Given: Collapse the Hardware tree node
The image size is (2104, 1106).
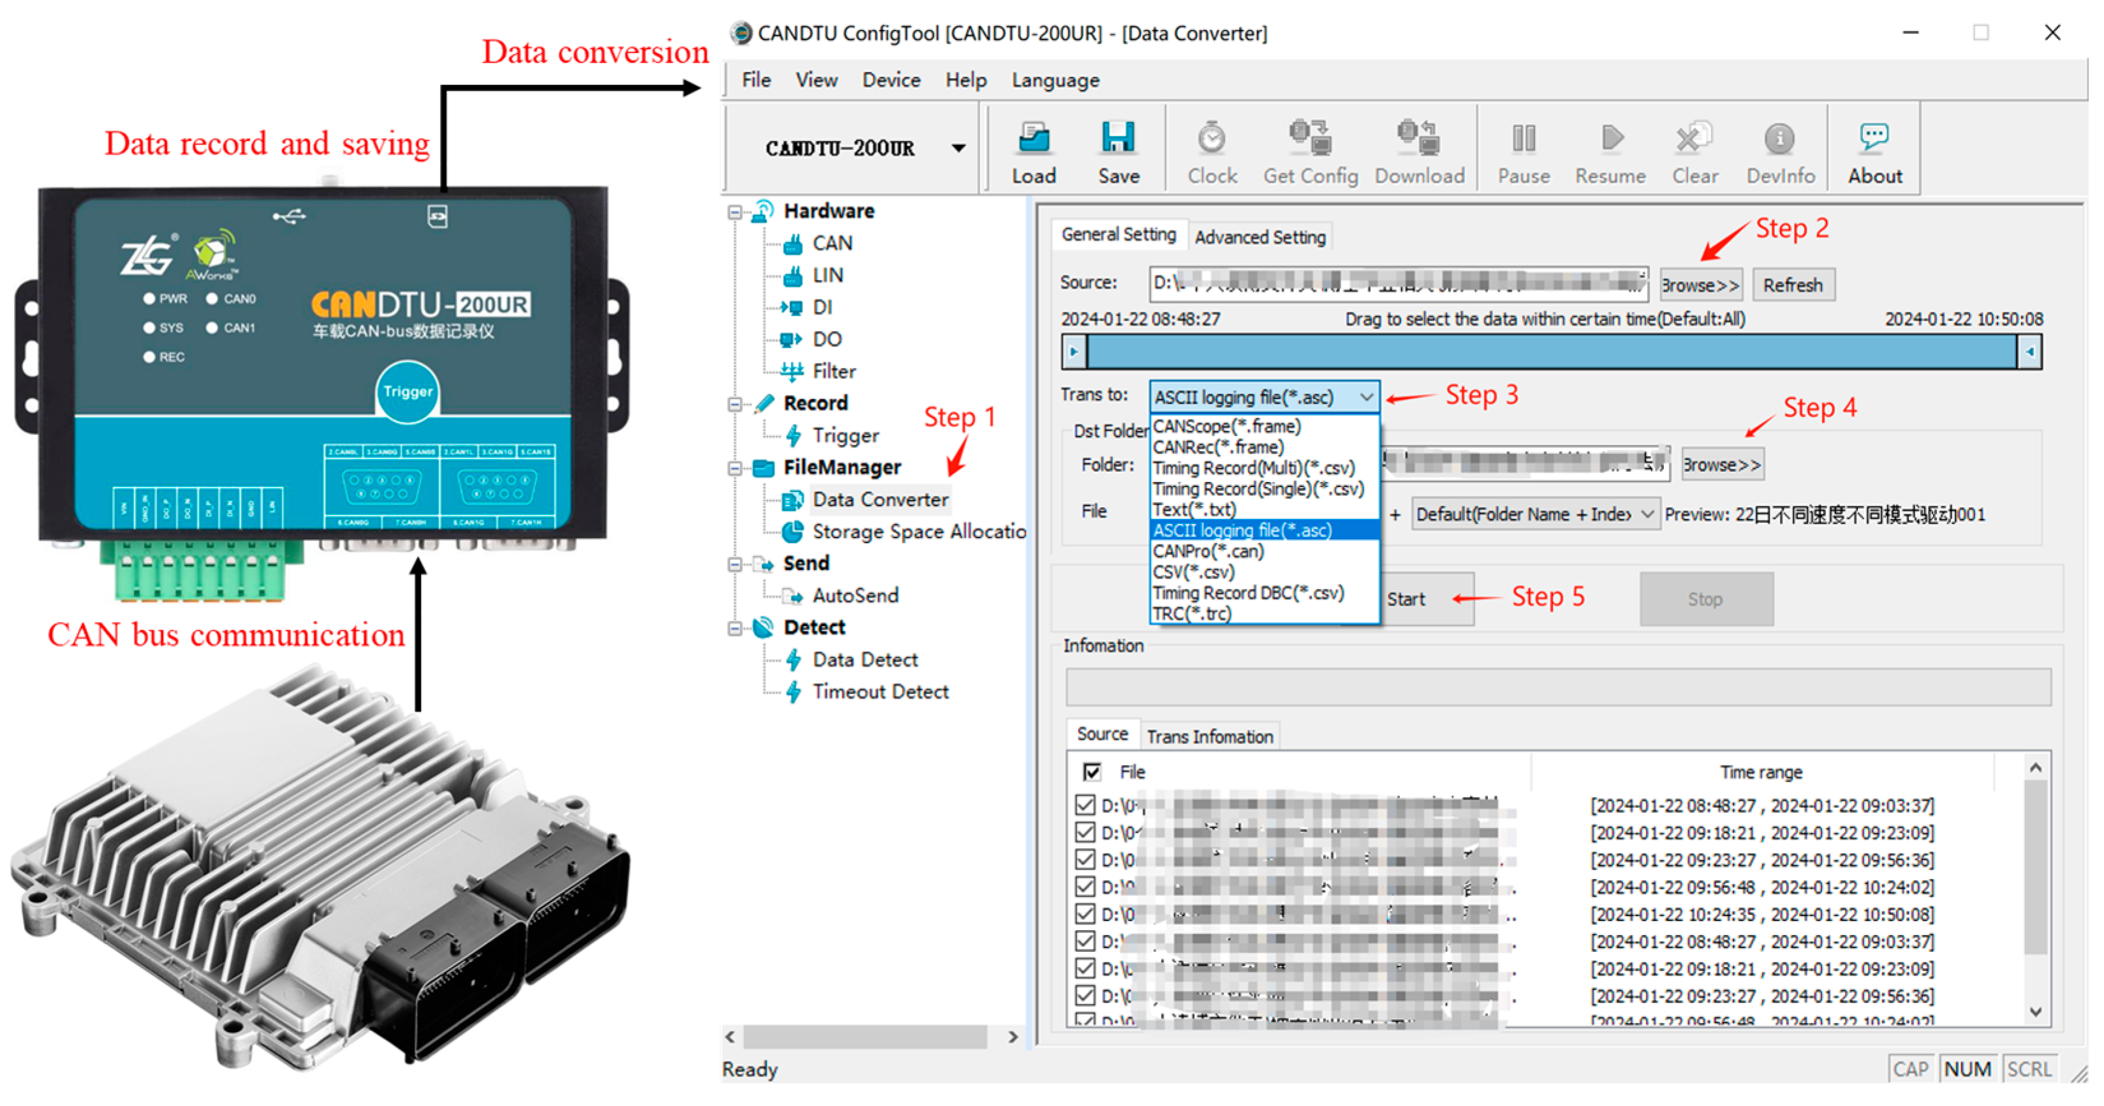Looking at the screenshot, I should [734, 212].
